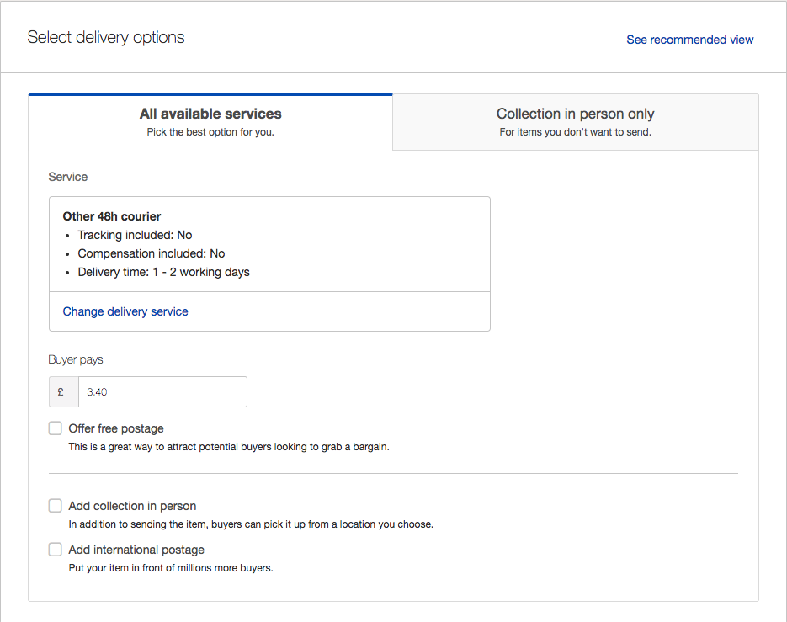The height and width of the screenshot is (622, 787).
Task: Click the Delivery time 1 - 2 working days line
Action: point(163,272)
